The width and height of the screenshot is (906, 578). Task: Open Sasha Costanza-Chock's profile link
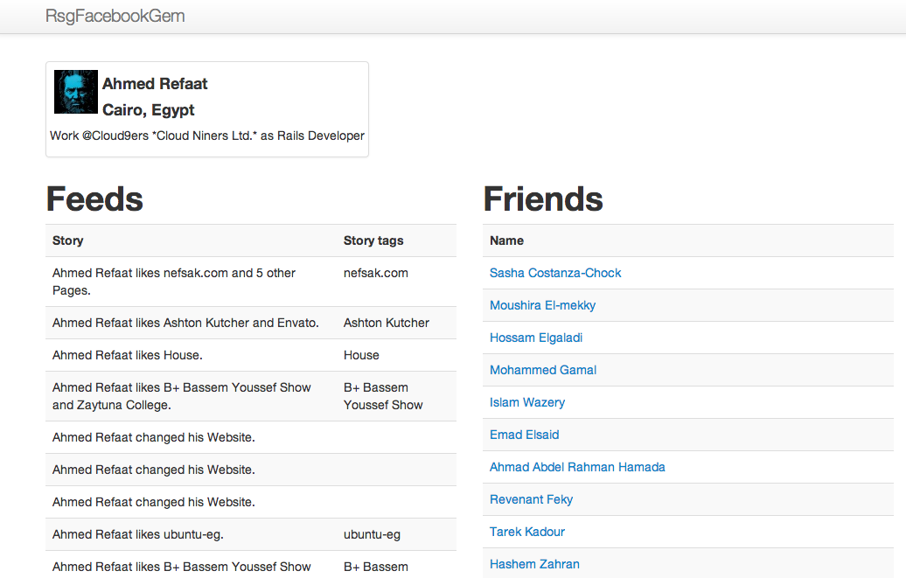pyautogui.click(x=554, y=273)
